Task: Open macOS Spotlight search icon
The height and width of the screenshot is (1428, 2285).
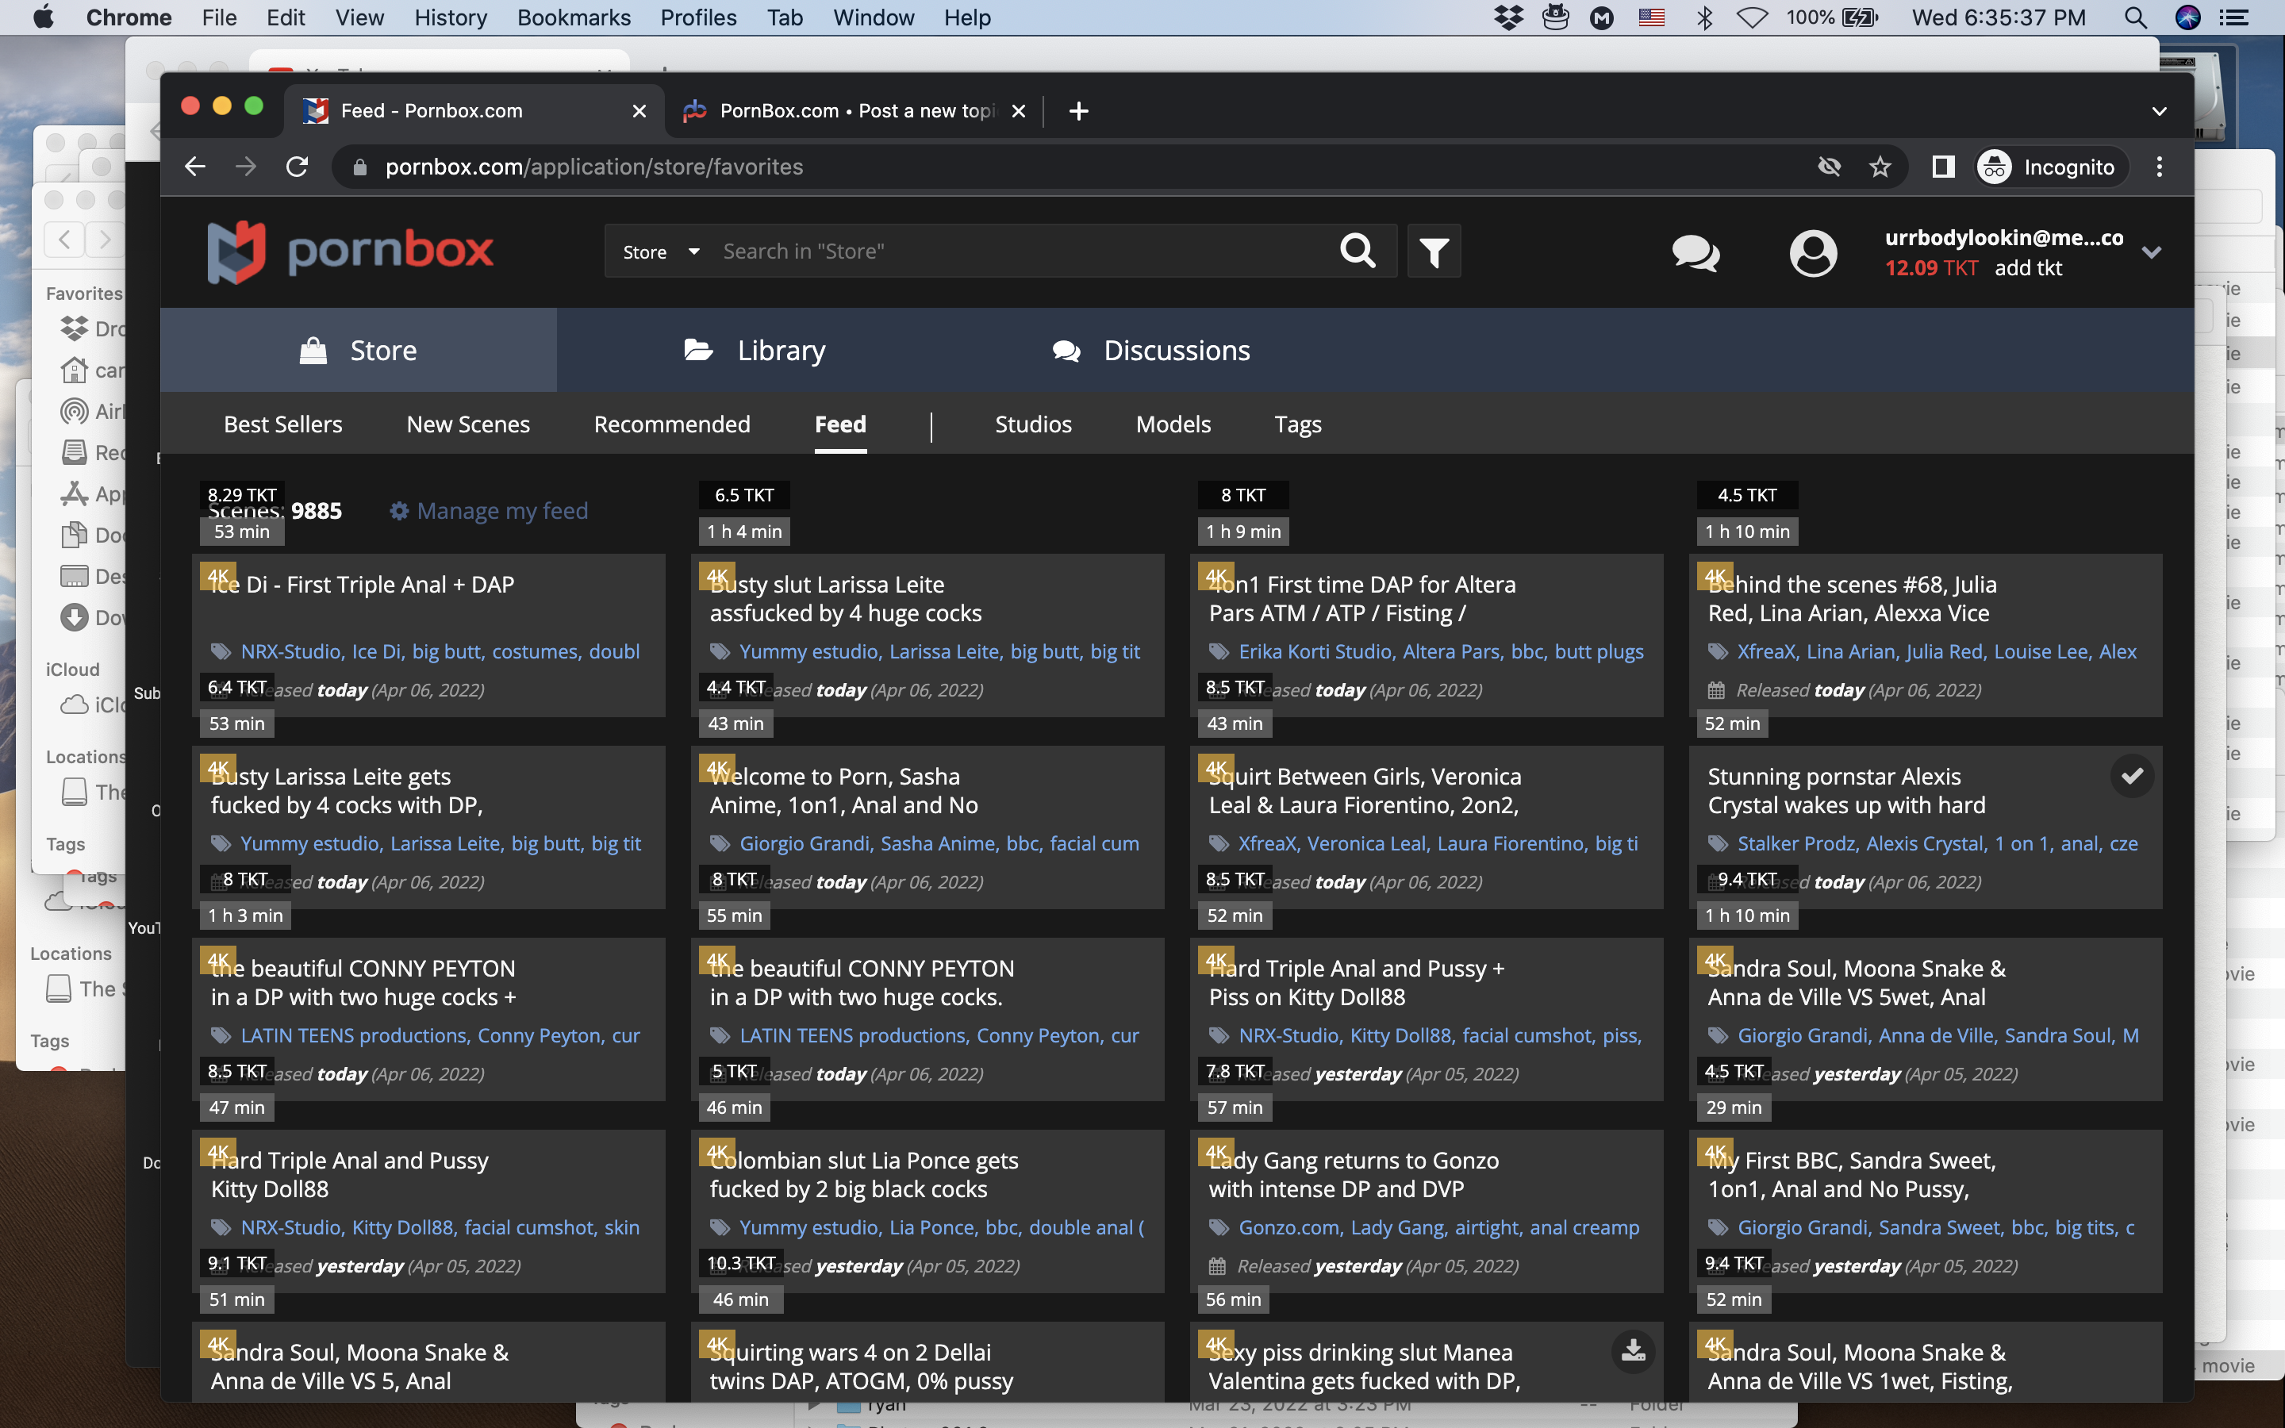Action: tap(2135, 18)
